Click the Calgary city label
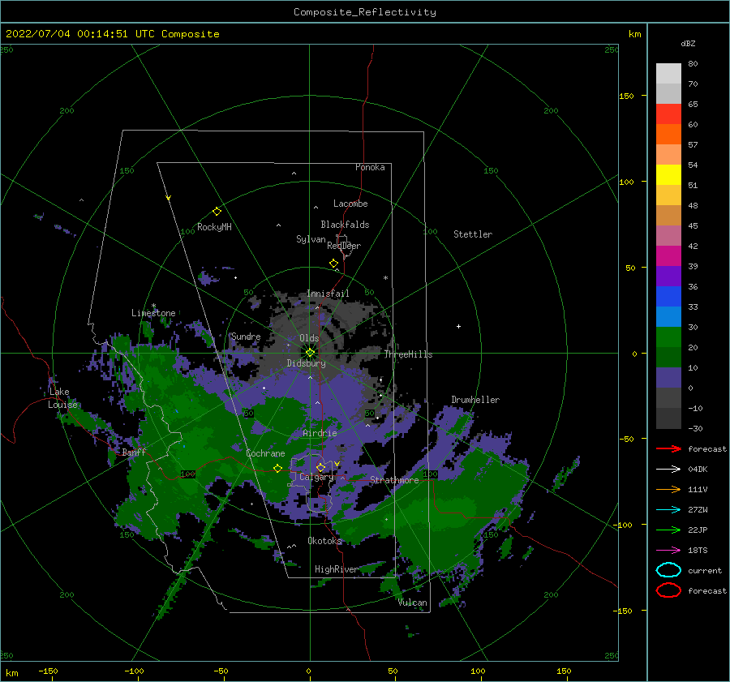This screenshot has width=730, height=682. 316,477
